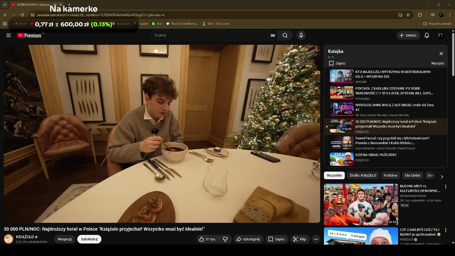Open the Kick bookmark
Screen dimensions: 455x256
(x=157, y=24)
